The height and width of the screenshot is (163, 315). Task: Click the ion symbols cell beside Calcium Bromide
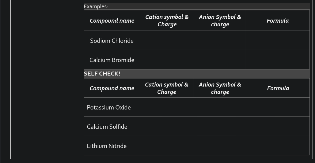click(193, 60)
